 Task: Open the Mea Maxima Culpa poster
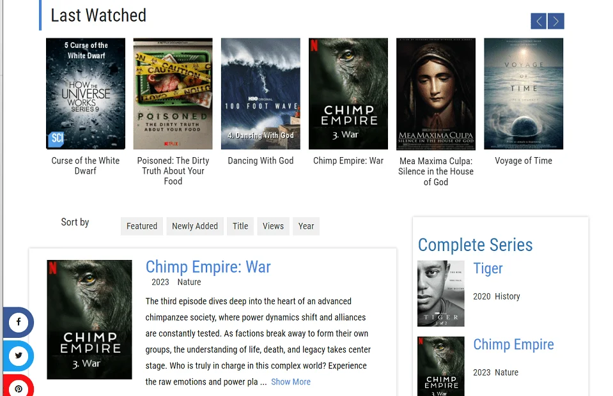coord(436,94)
